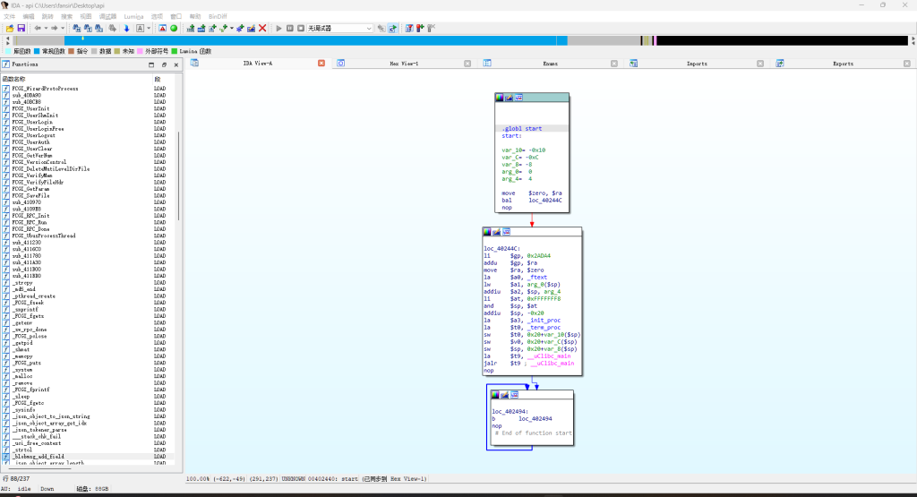Stop the debugger with the square icon
Screen dimensions: 917x497
[x=301, y=28]
